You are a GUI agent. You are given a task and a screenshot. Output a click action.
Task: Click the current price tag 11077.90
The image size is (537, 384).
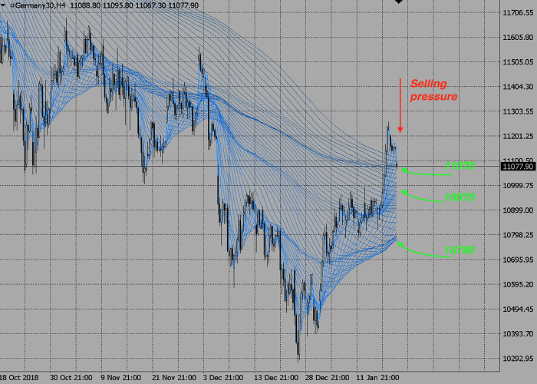[518, 167]
